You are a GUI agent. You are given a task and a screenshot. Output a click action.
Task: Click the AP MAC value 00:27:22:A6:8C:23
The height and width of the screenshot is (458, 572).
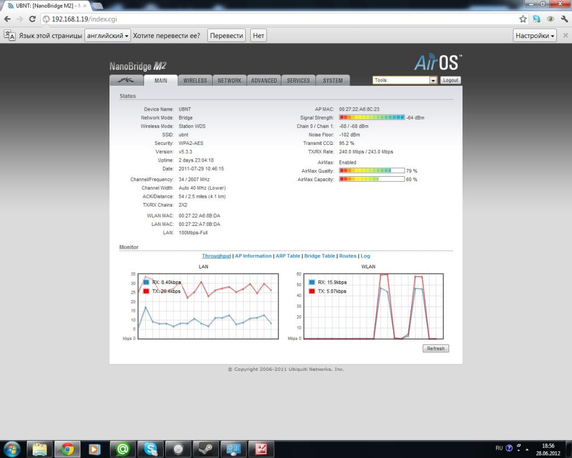(x=359, y=109)
